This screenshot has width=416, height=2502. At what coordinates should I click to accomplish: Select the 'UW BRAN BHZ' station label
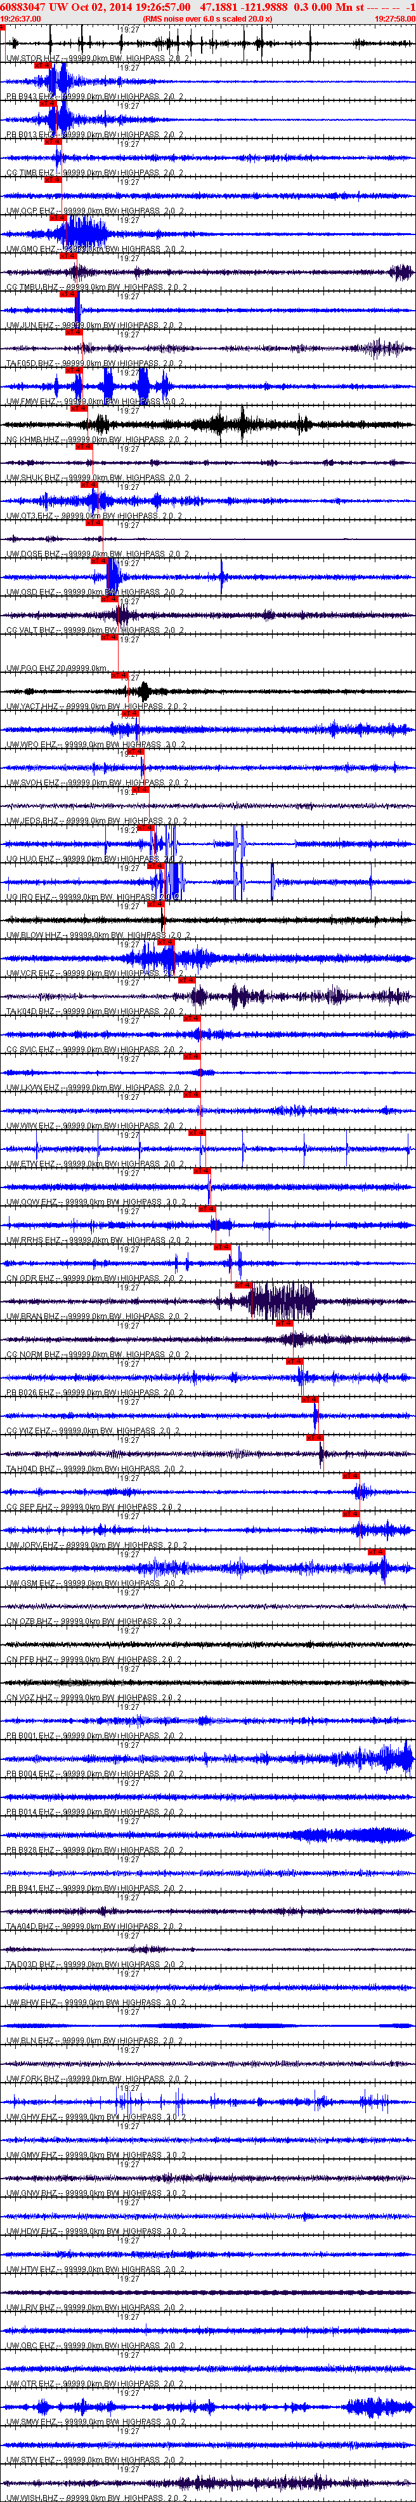pos(33,1317)
